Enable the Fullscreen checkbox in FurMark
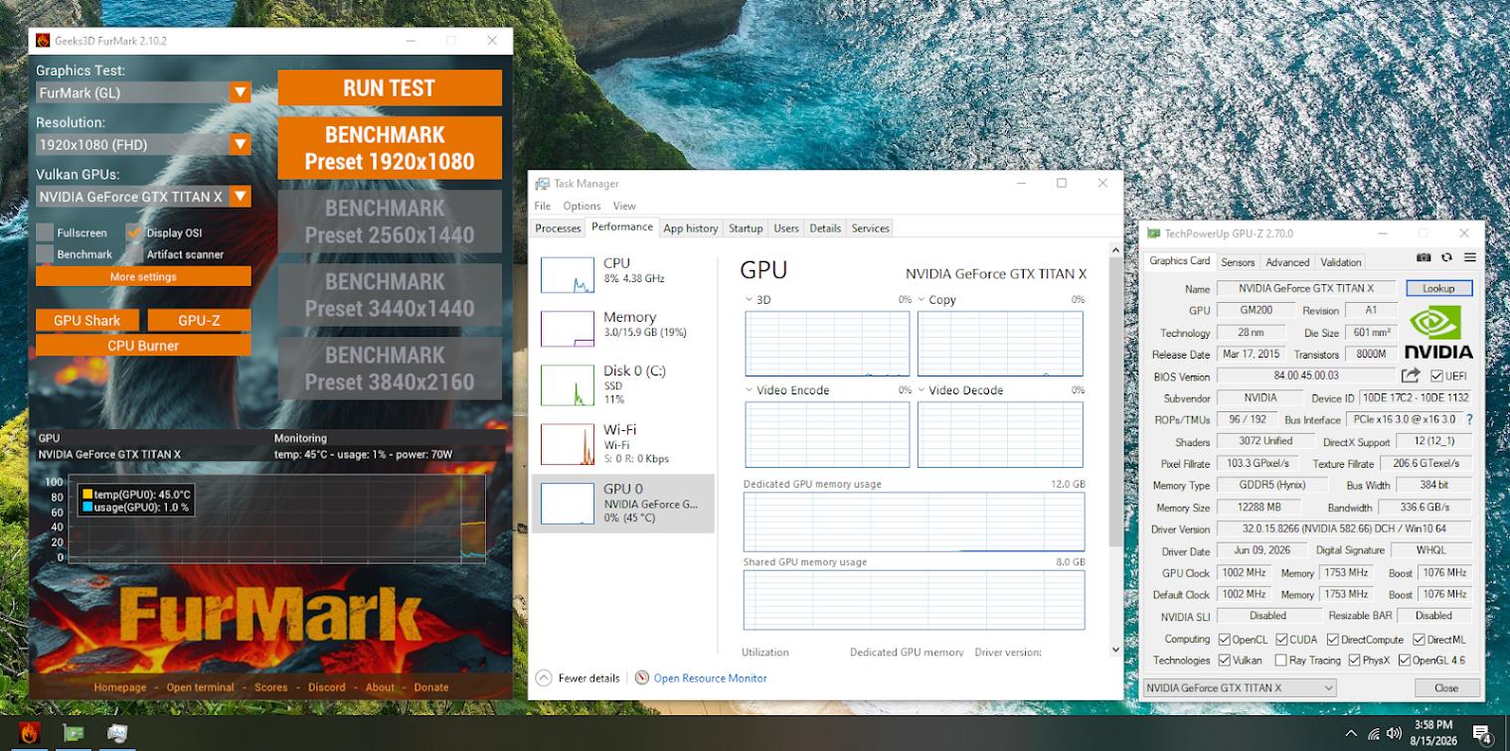This screenshot has height=751, width=1510. tap(45, 232)
